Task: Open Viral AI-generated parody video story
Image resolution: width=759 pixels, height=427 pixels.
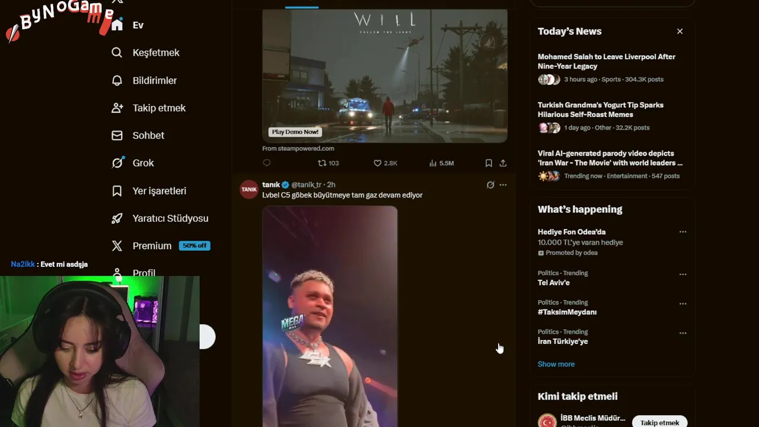Action: click(610, 158)
